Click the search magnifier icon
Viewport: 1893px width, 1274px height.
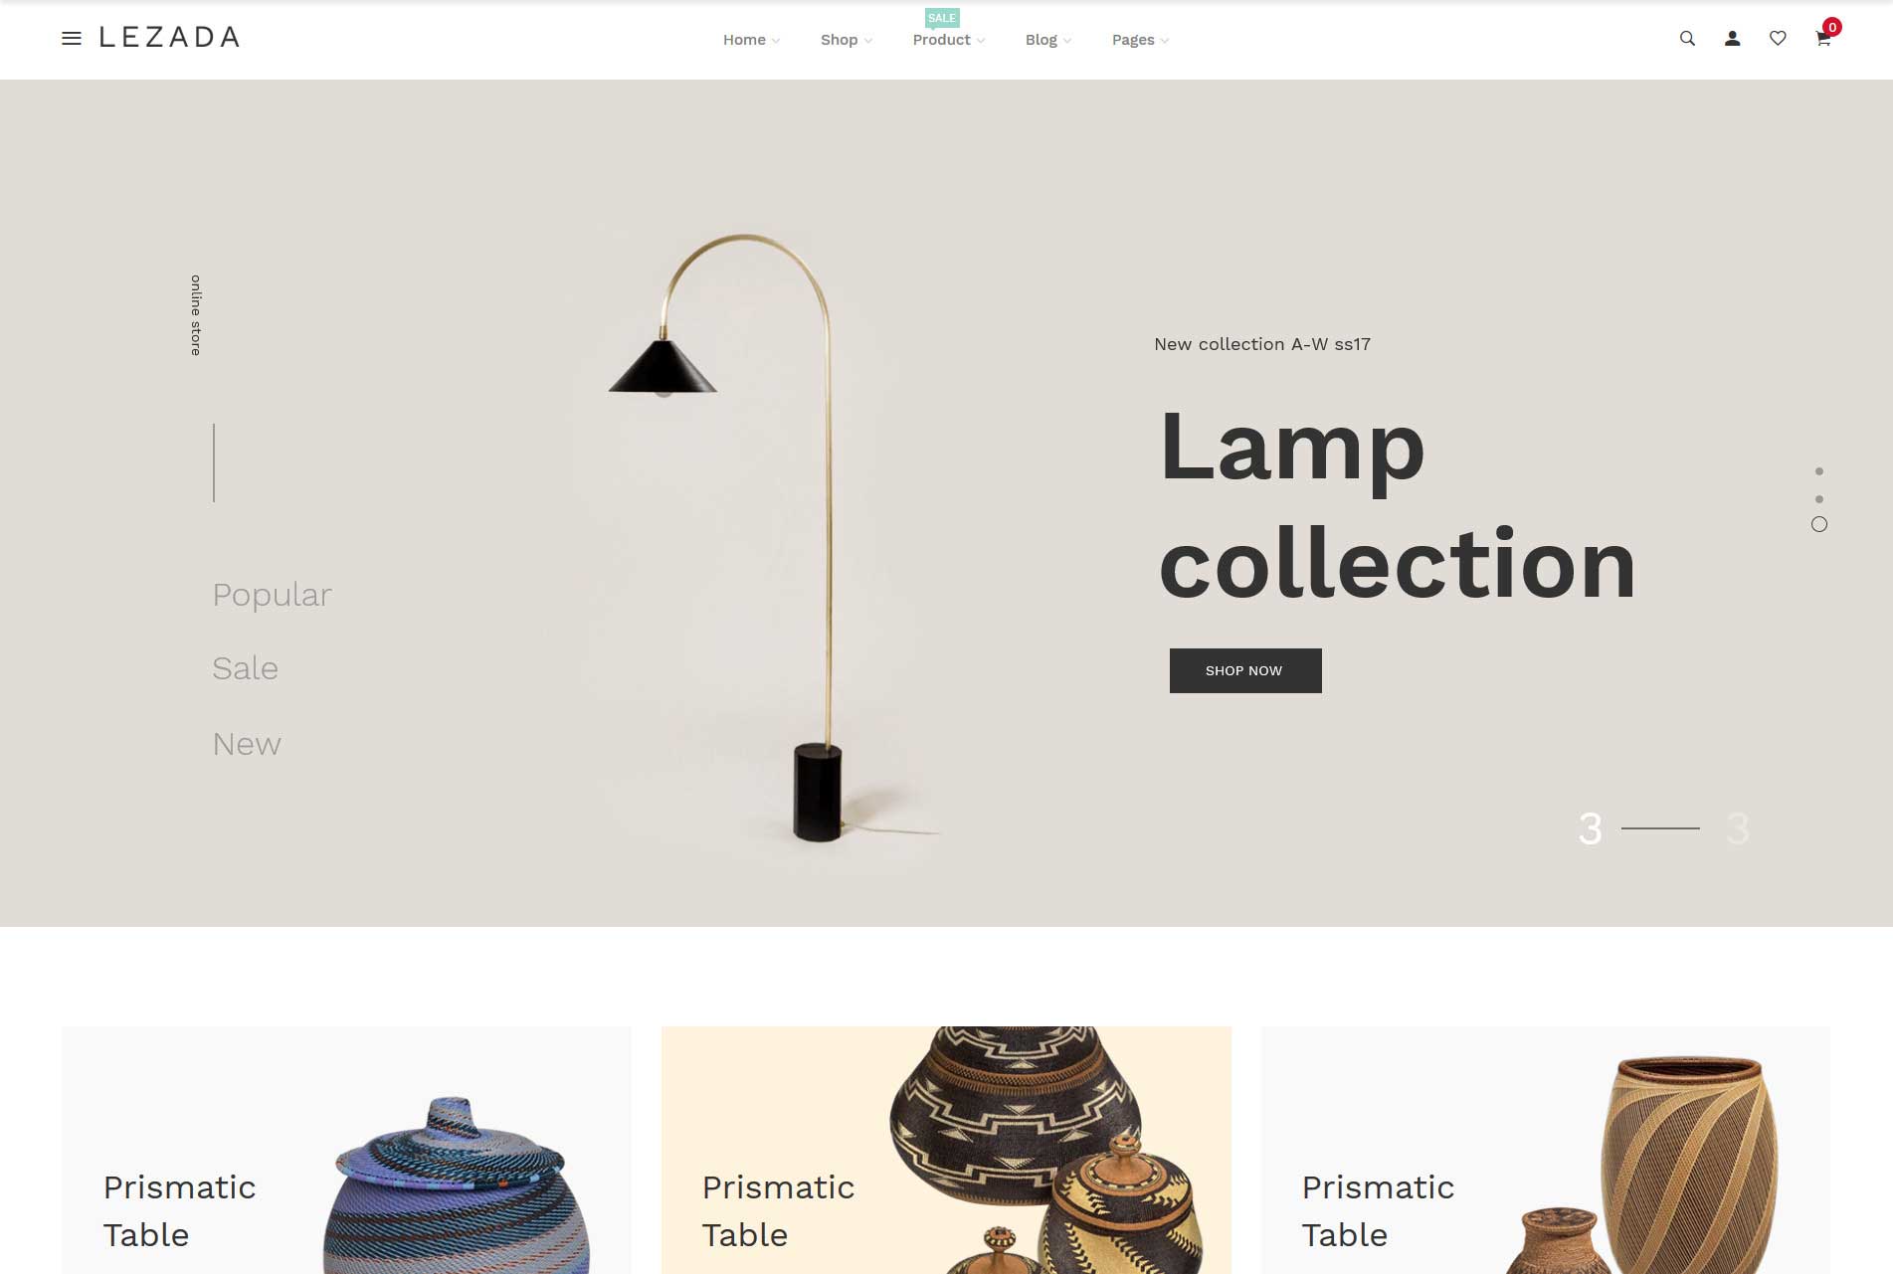click(x=1687, y=39)
